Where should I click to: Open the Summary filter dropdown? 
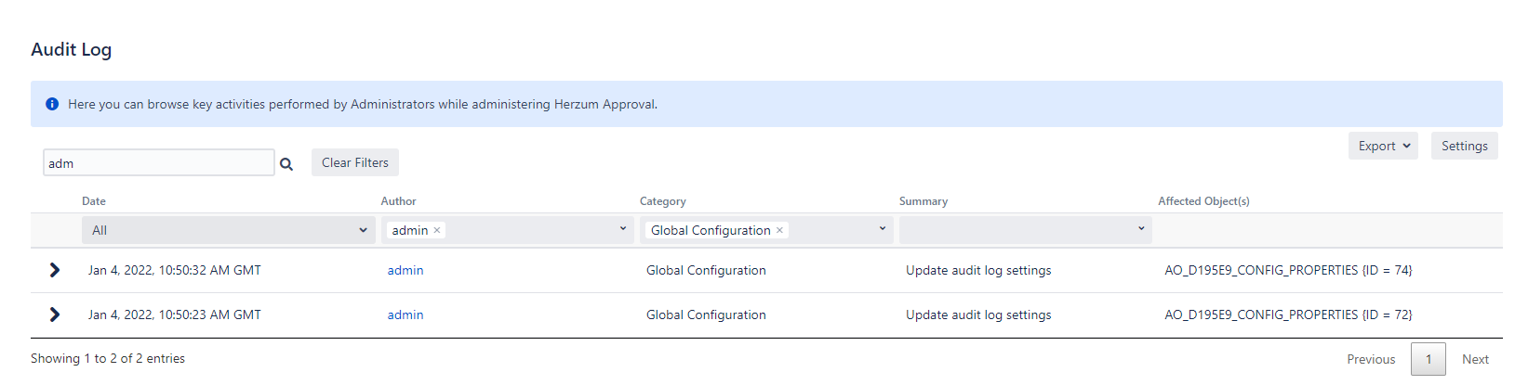1025,229
